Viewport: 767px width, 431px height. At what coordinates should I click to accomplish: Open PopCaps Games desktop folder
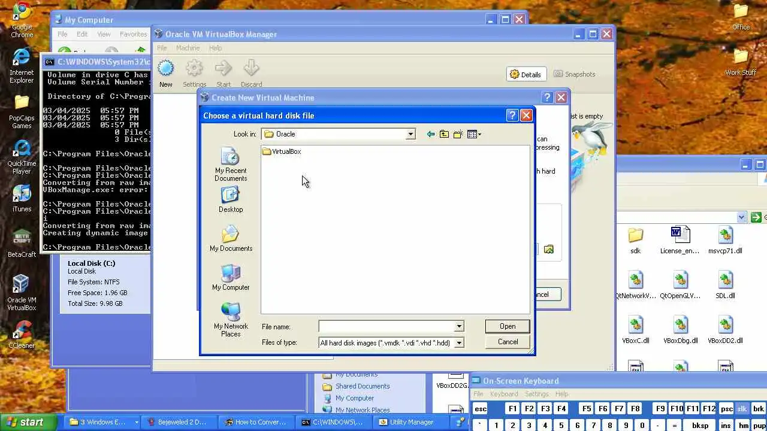pyautogui.click(x=22, y=112)
